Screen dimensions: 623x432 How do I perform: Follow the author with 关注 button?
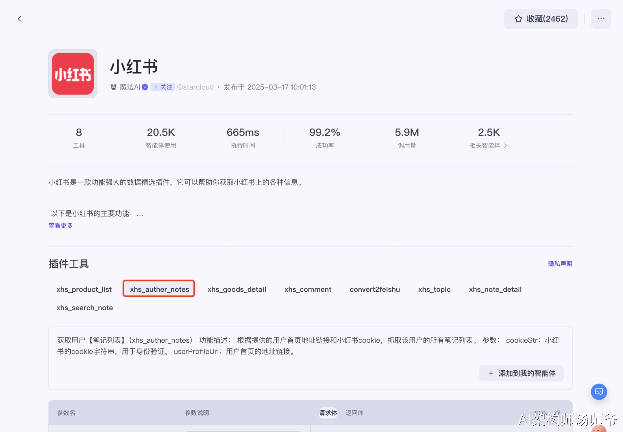pyautogui.click(x=163, y=87)
